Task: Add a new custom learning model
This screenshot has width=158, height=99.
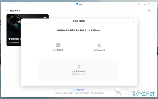Action: coord(149,11)
